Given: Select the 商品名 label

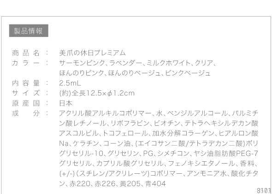Looking at the screenshot, I should pos(26,53).
